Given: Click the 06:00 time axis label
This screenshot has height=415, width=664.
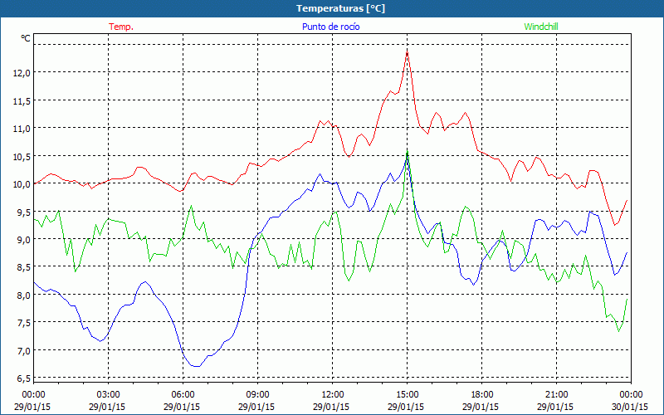Looking at the screenshot, I should tap(183, 395).
